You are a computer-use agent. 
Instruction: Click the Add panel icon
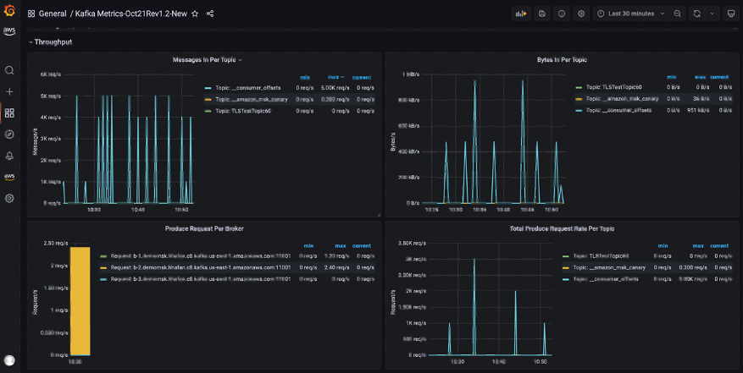[x=520, y=14]
